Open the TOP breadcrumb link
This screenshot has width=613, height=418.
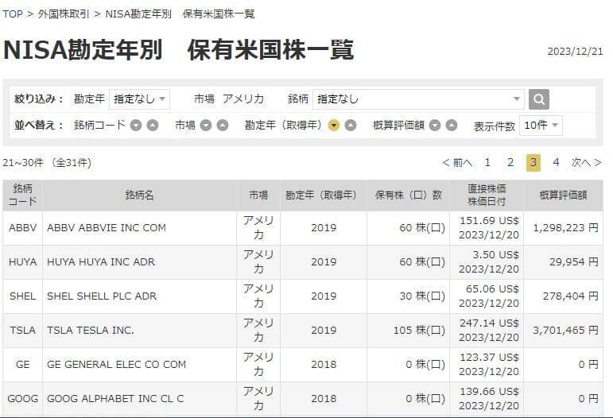pyautogui.click(x=13, y=14)
